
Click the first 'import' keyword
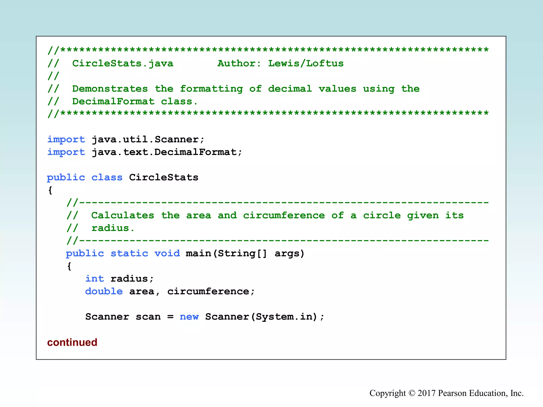pos(66,139)
